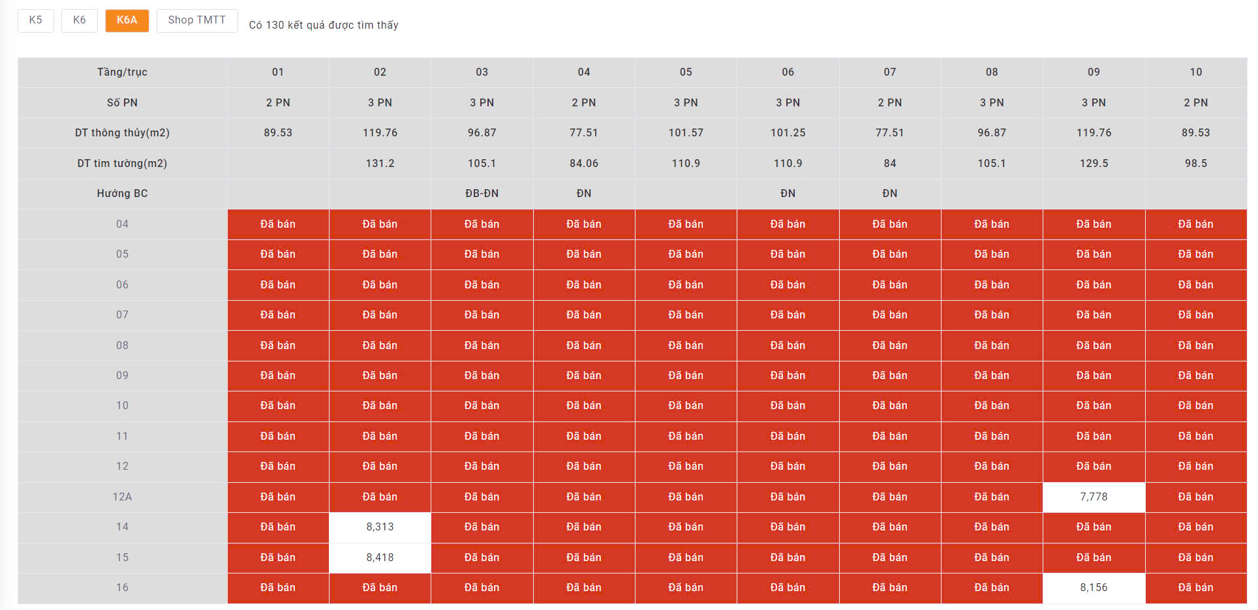
Task: Click the column header for axis 09
Action: [1094, 72]
